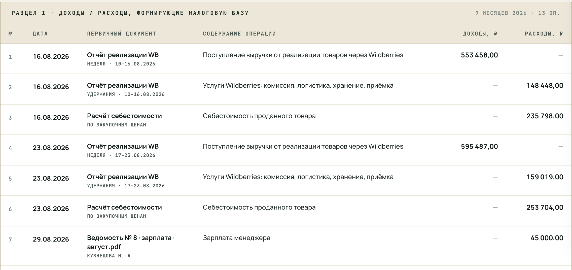
Task: Select the expense amount 235 798,00
Action: (545, 116)
